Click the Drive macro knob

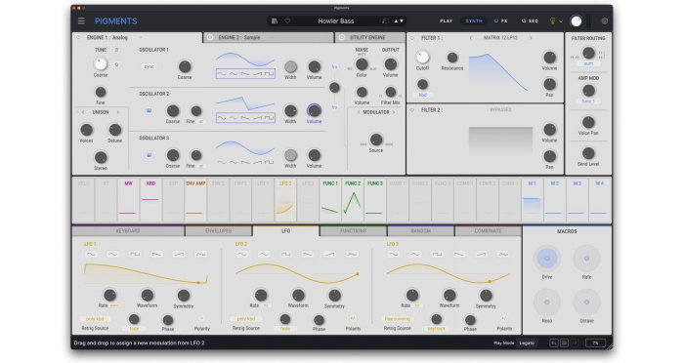click(x=546, y=259)
